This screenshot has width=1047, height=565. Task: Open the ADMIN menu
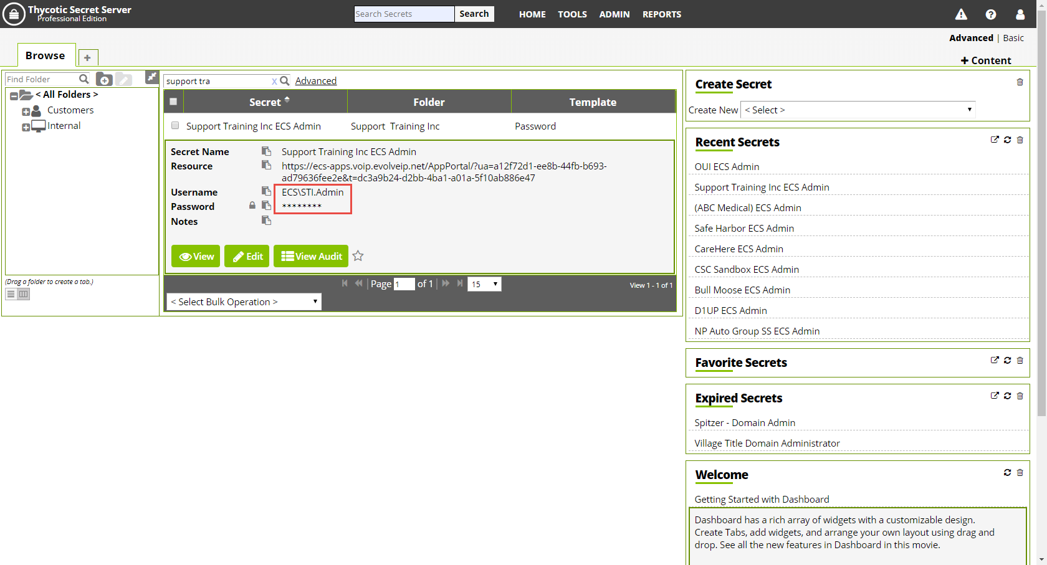coord(614,14)
